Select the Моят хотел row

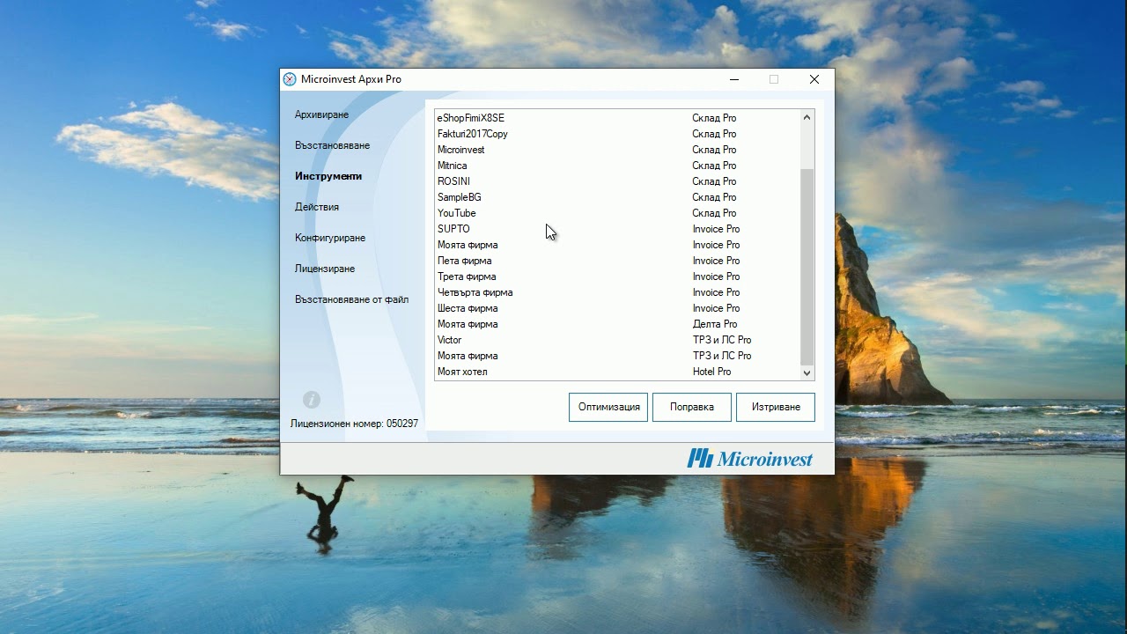click(617, 372)
